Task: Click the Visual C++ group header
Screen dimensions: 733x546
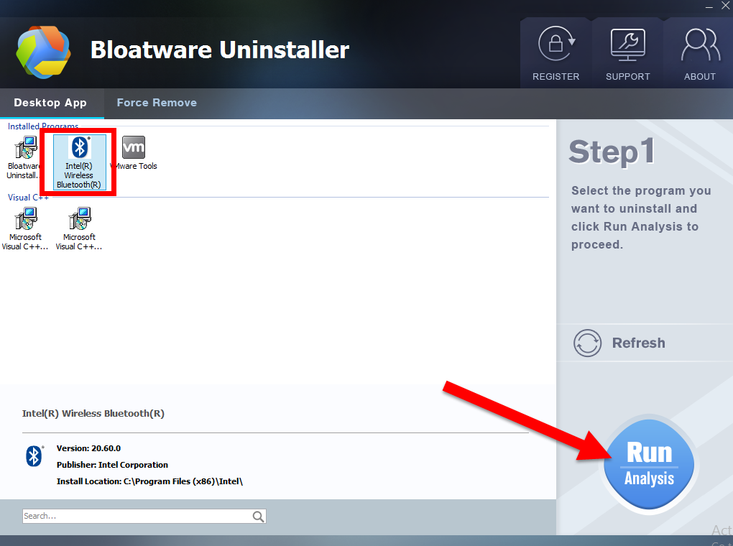Action: (x=28, y=198)
